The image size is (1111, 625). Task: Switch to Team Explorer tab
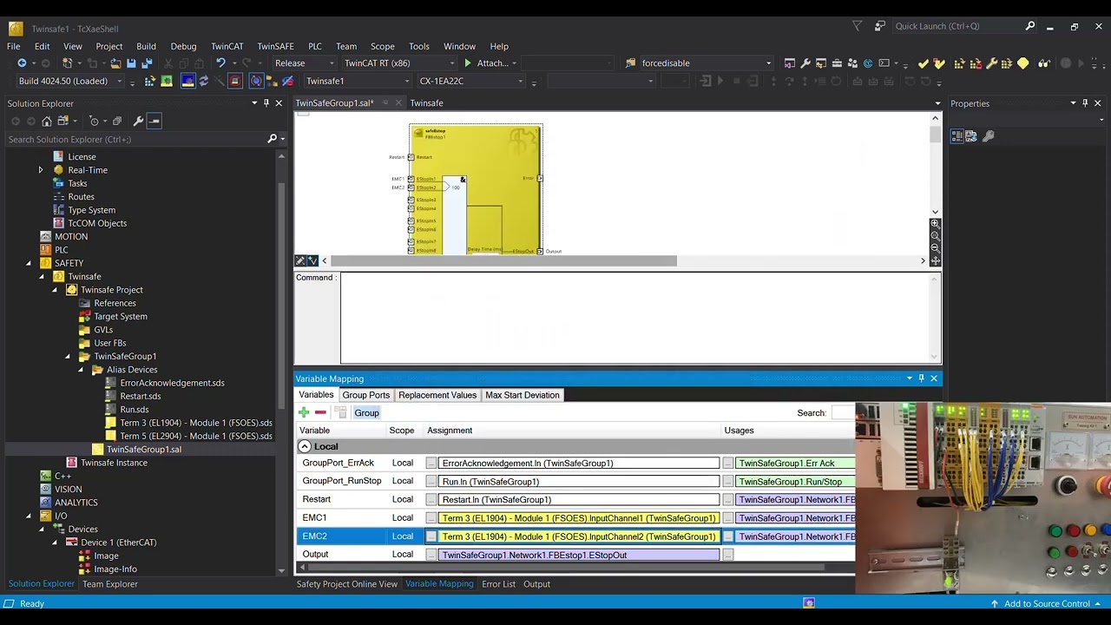(x=110, y=584)
